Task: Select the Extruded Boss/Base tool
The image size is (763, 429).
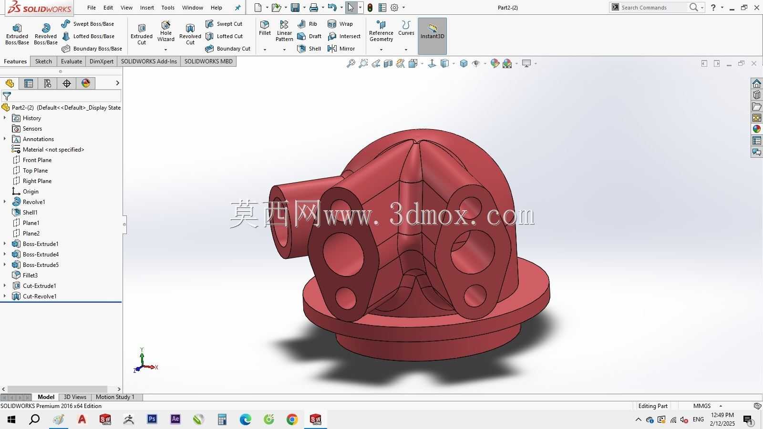Action: [17, 34]
